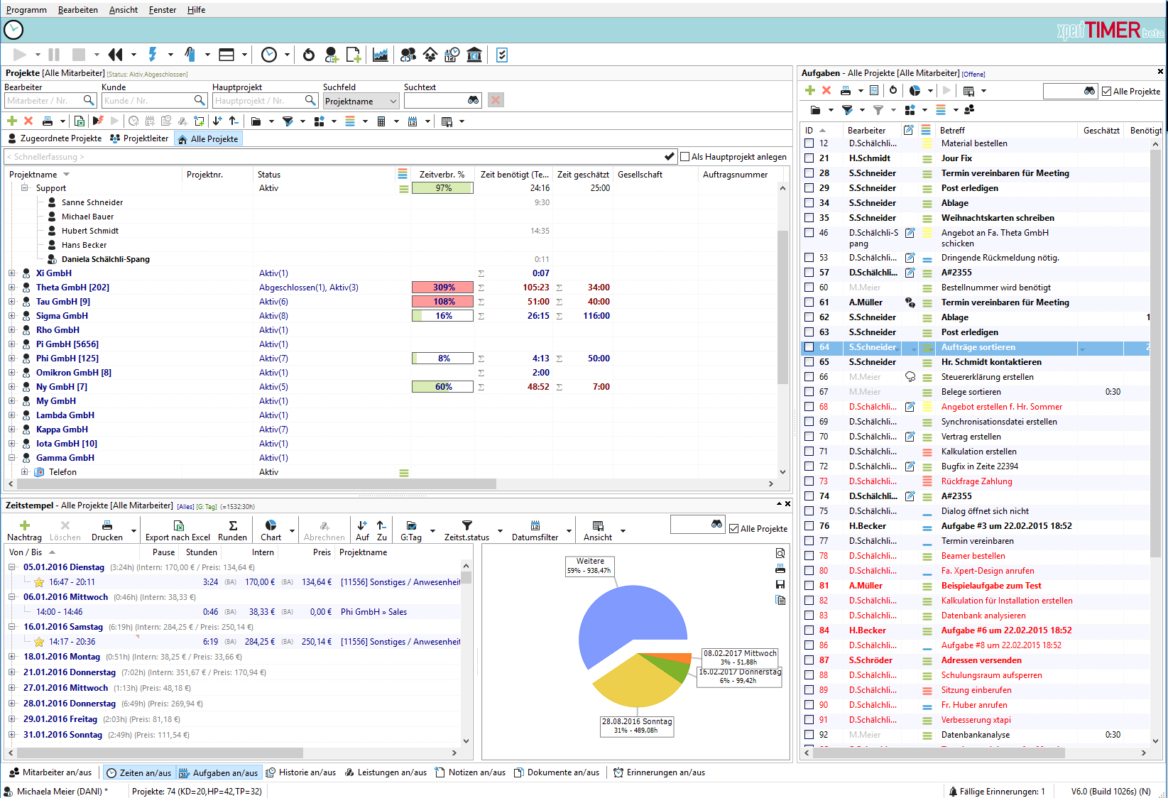Viewport: 1168px width, 798px height.
Task: Click Export nach Excel in Zeitstempel
Action: 178,530
